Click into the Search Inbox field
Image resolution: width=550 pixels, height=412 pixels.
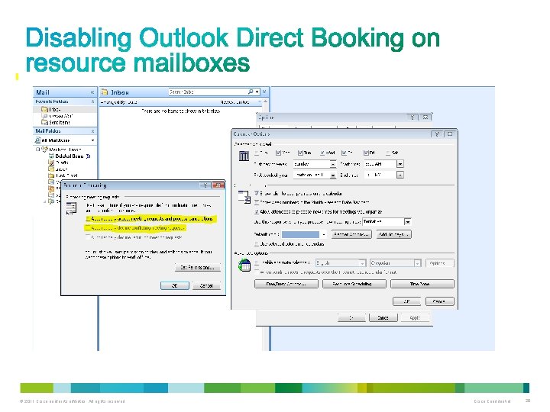(208, 92)
